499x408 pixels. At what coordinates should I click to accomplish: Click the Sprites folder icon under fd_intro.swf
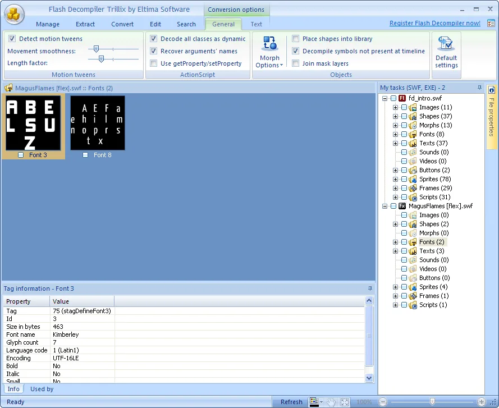click(413, 179)
